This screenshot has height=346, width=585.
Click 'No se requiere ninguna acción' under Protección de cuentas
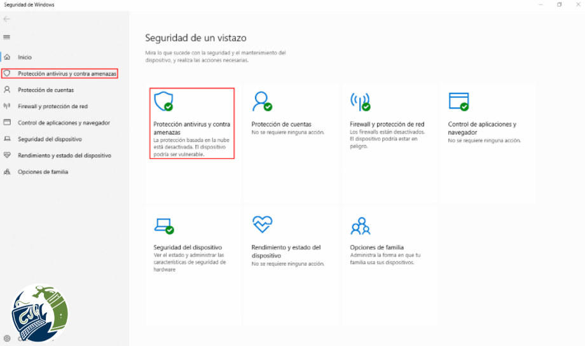[x=288, y=132]
